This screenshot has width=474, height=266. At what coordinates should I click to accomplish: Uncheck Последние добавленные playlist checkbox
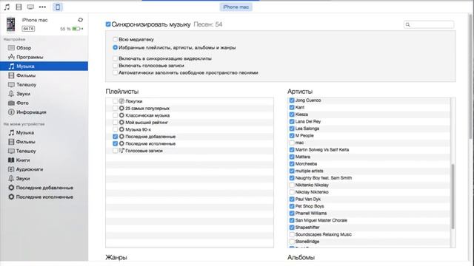pyautogui.click(x=115, y=136)
